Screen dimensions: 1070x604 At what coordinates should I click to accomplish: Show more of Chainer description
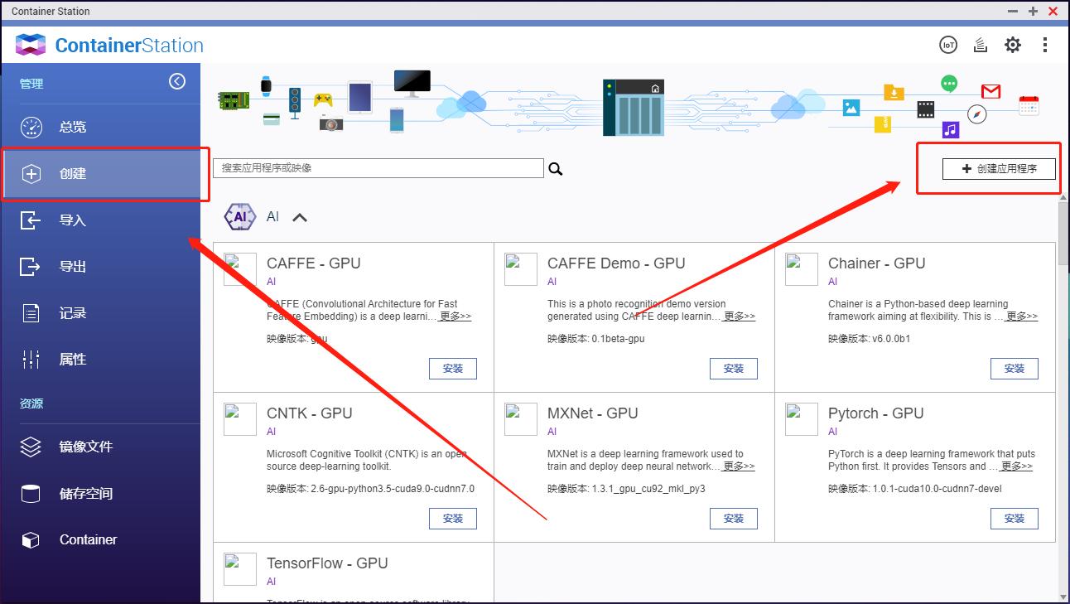click(1022, 316)
